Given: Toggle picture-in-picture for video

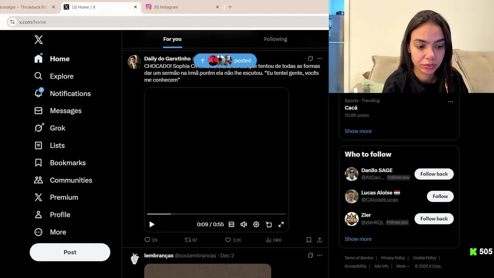Looking at the screenshot, I should pyautogui.click(x=269, y=224).
